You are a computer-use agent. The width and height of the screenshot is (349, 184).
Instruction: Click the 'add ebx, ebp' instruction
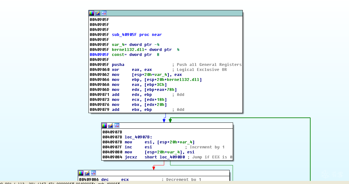tap(132, 110)
